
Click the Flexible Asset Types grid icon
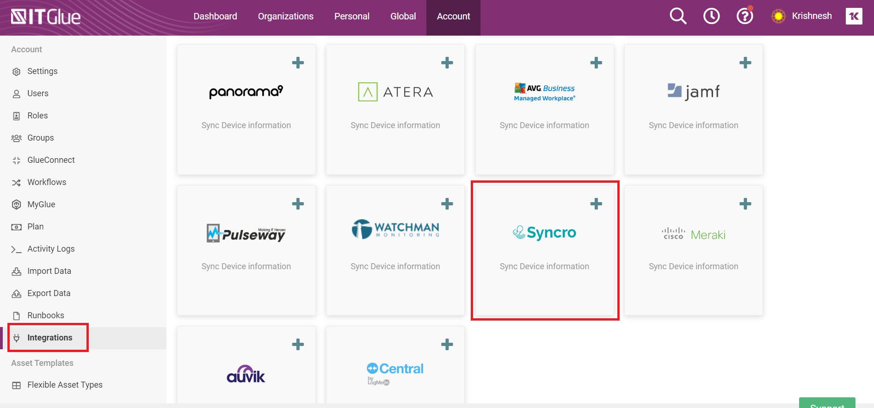coord(17,385)
